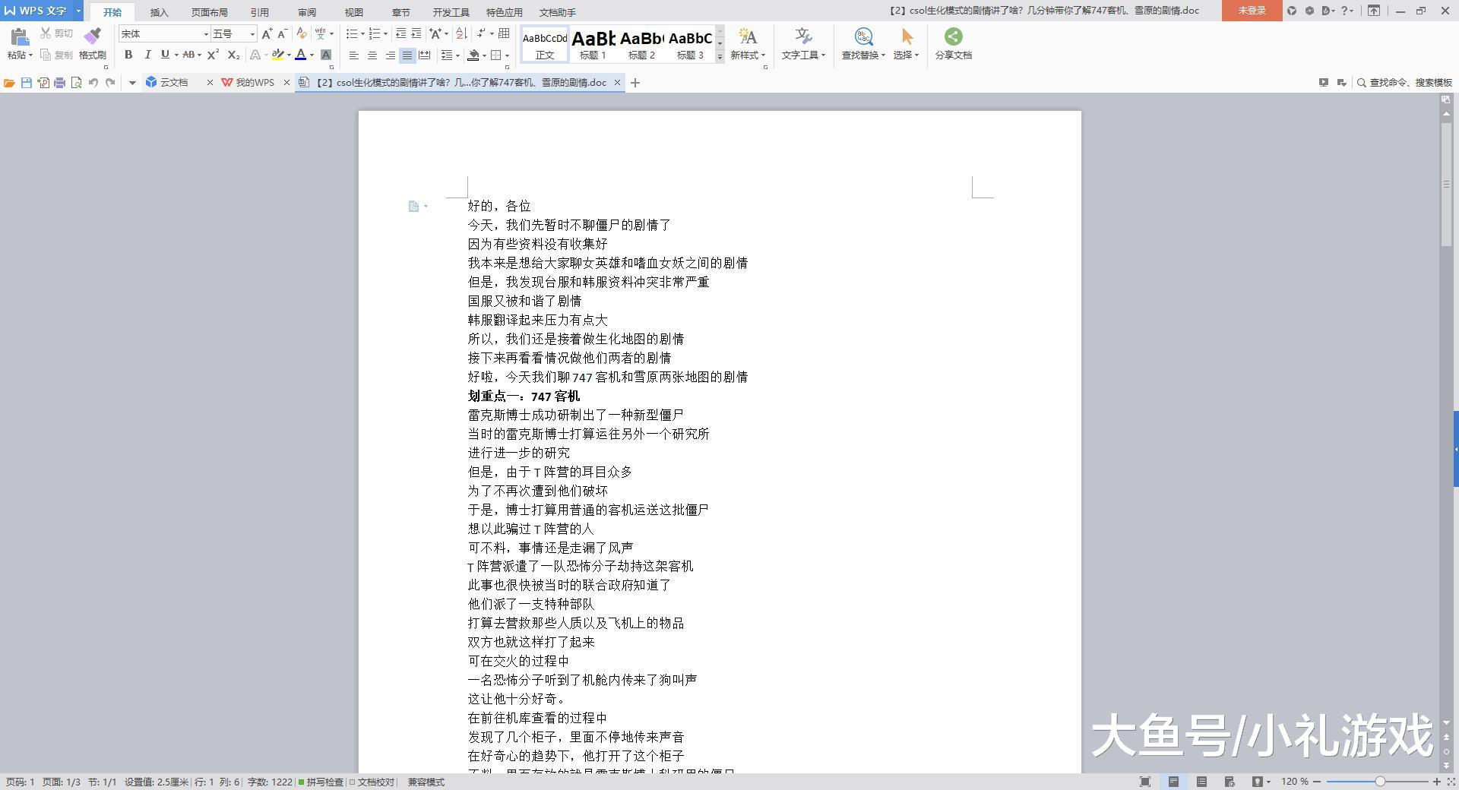Click the print preview icon
The image size is (1459, 790).
pyautogui.click(x=76, y=83)
